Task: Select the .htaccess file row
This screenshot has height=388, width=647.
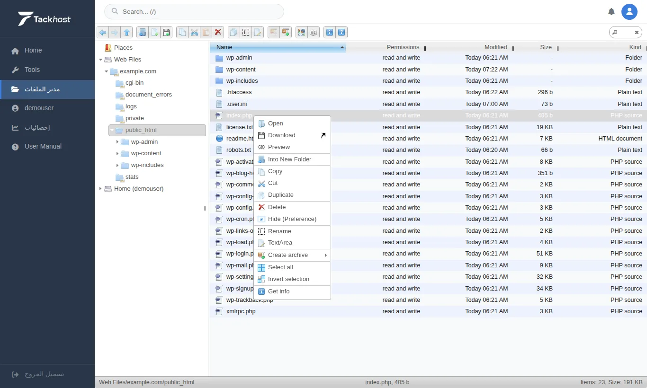Action: click(x=428, y=92)
